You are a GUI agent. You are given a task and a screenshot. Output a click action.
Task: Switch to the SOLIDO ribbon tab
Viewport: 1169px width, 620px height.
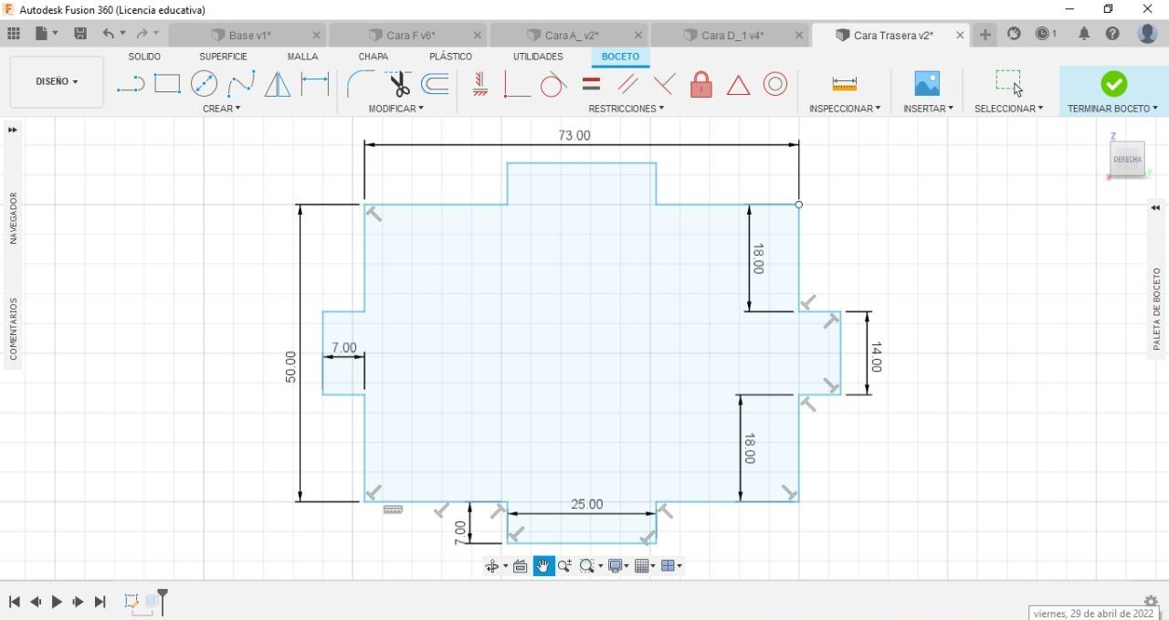tap(144, 57)
